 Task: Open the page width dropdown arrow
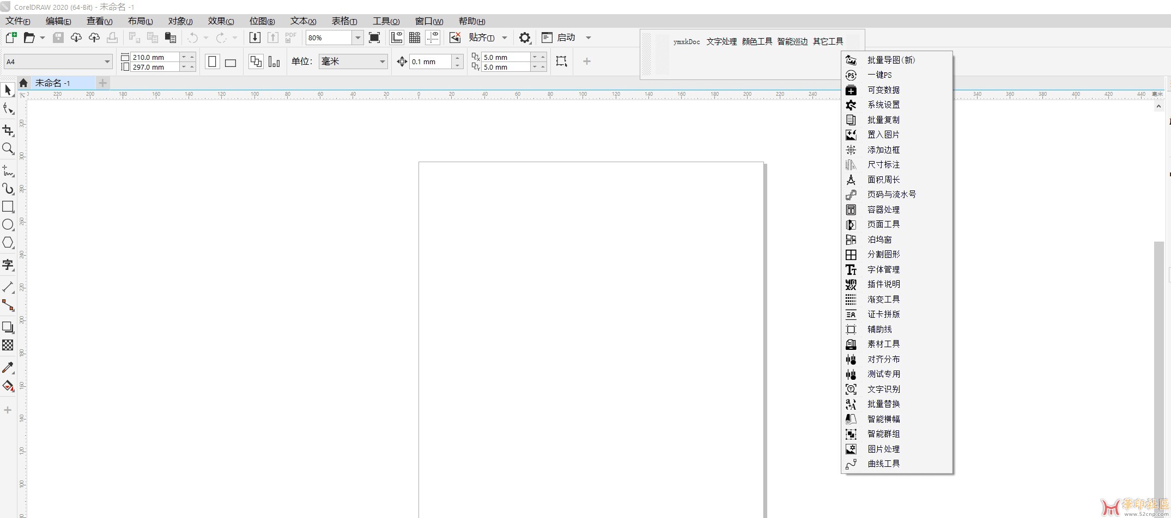184,57
